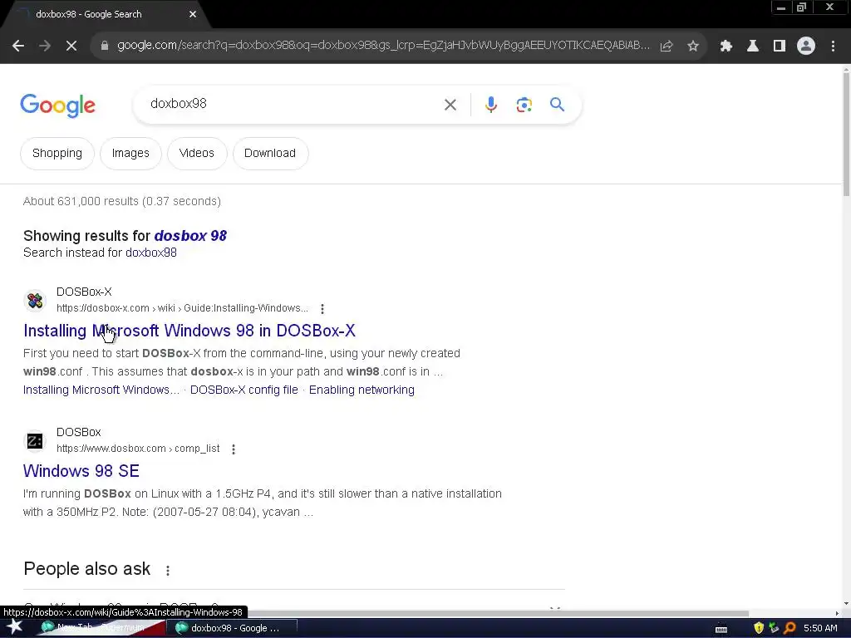Screen dimensions: 851x638
Task: Stop loading the page
Action: [x=71, y=47]
